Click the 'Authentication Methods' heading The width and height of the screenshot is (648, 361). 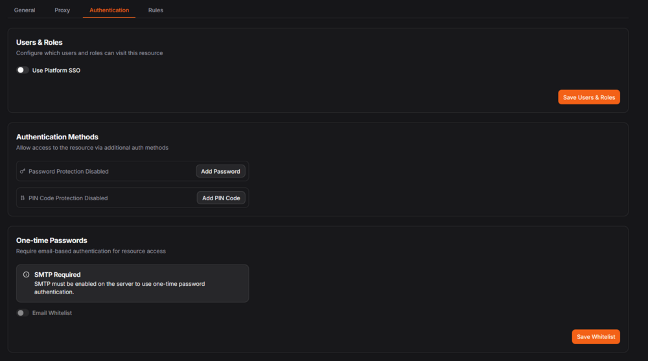point(57,137)
